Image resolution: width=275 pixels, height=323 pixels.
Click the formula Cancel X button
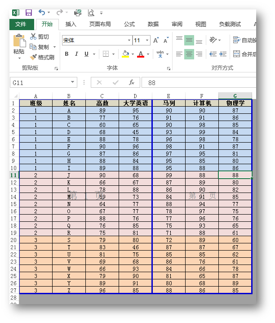tap(99, 83)
